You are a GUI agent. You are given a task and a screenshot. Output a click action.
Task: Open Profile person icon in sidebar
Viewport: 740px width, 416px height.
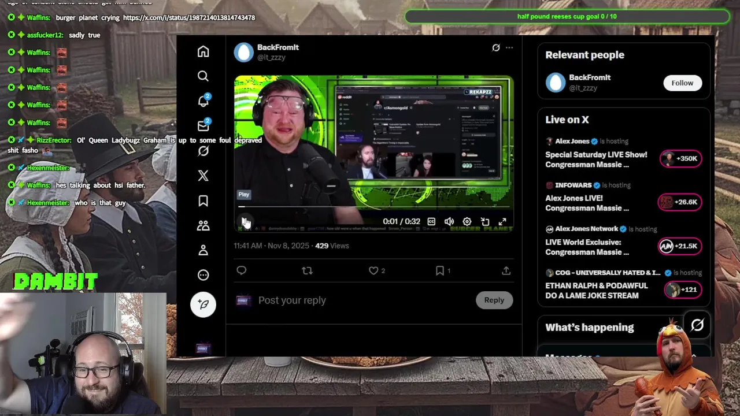coord(203,250)
